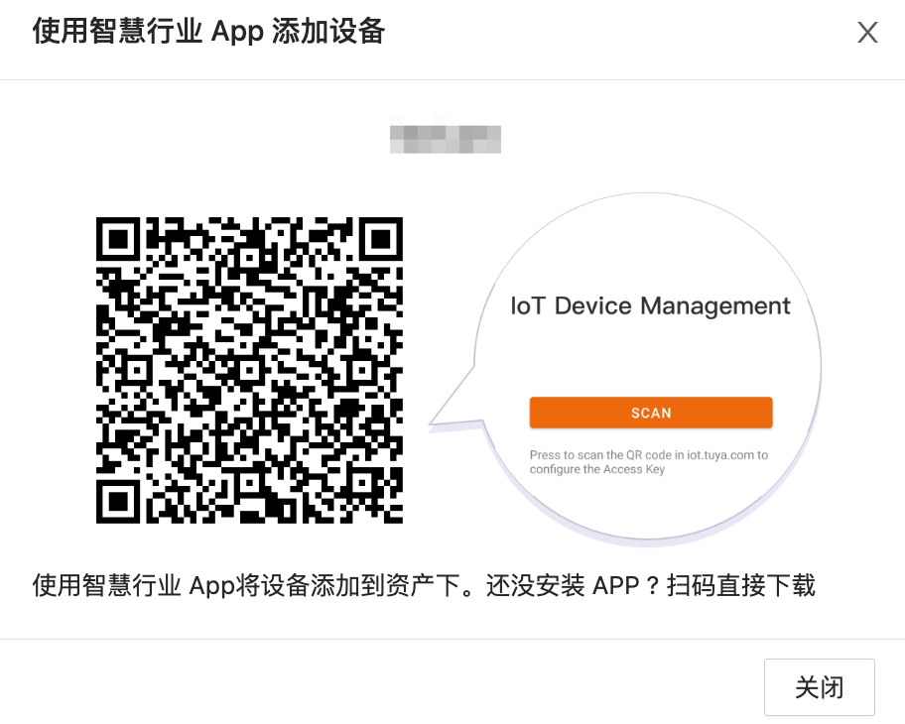905x724 pixels.
Task: Click the iot.tuya.com text in the bubble
Action: (719, 455)
